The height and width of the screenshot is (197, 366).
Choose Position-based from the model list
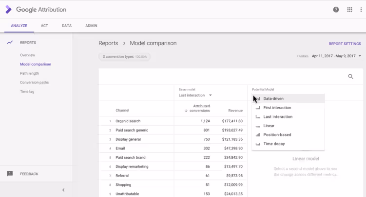tap(289, 135)
